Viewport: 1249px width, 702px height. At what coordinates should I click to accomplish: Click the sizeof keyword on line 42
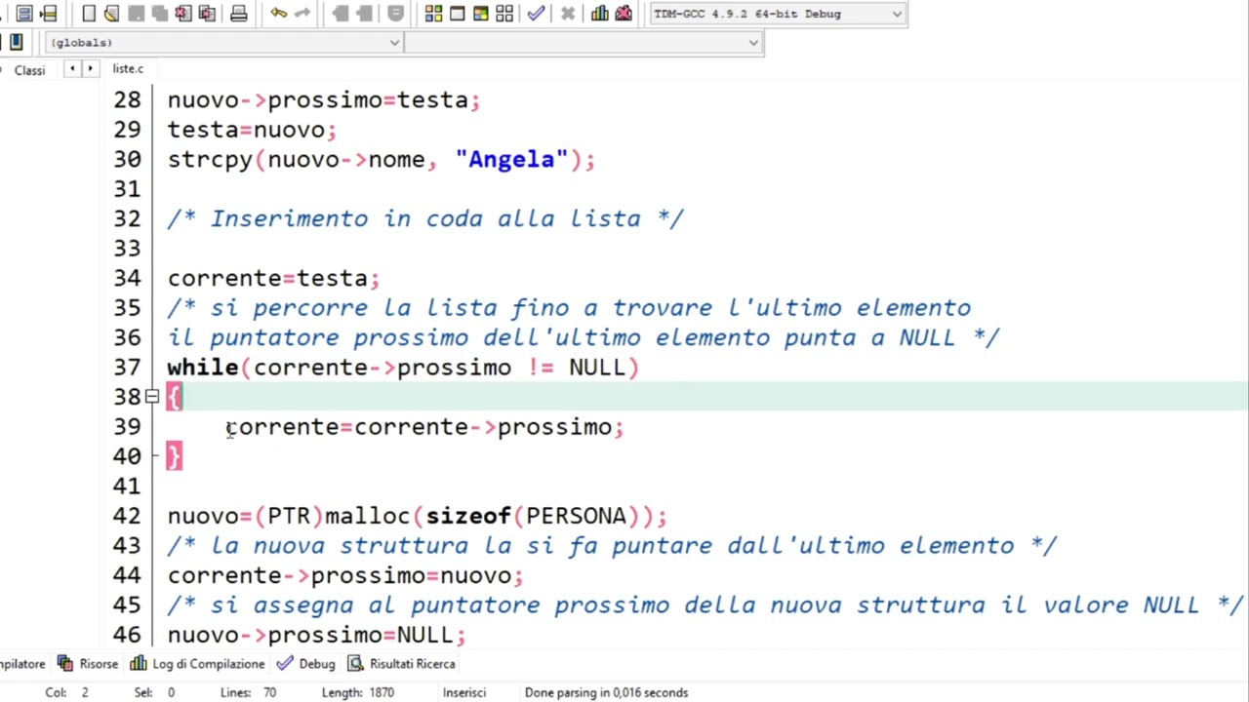tap(468, 516)
